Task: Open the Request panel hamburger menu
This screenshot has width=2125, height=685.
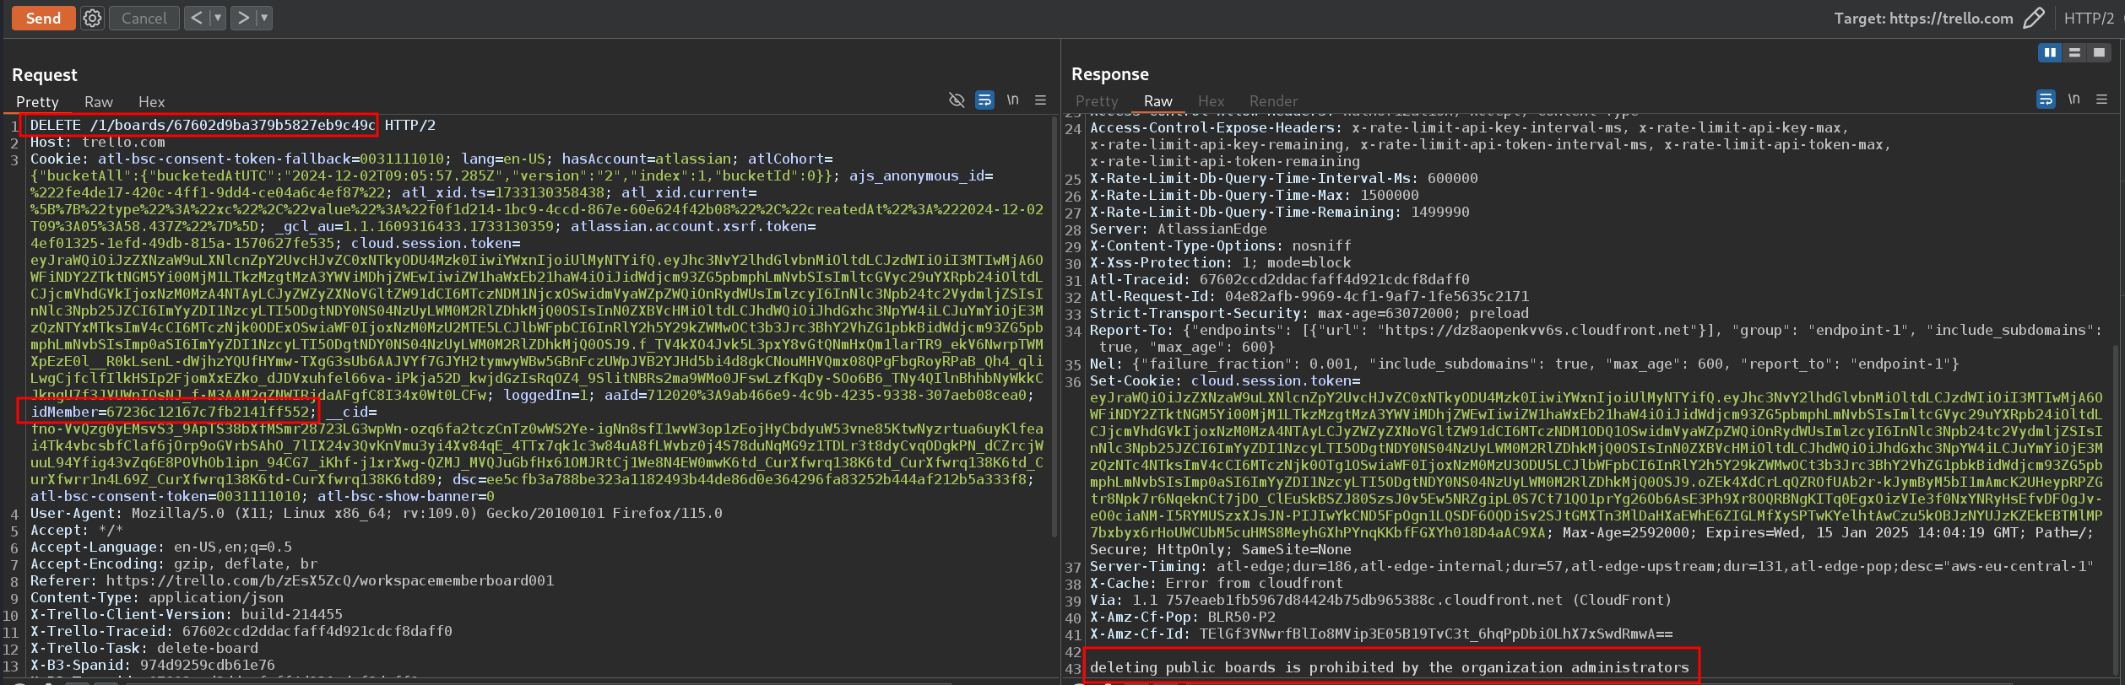Action: click(1040, 100)
